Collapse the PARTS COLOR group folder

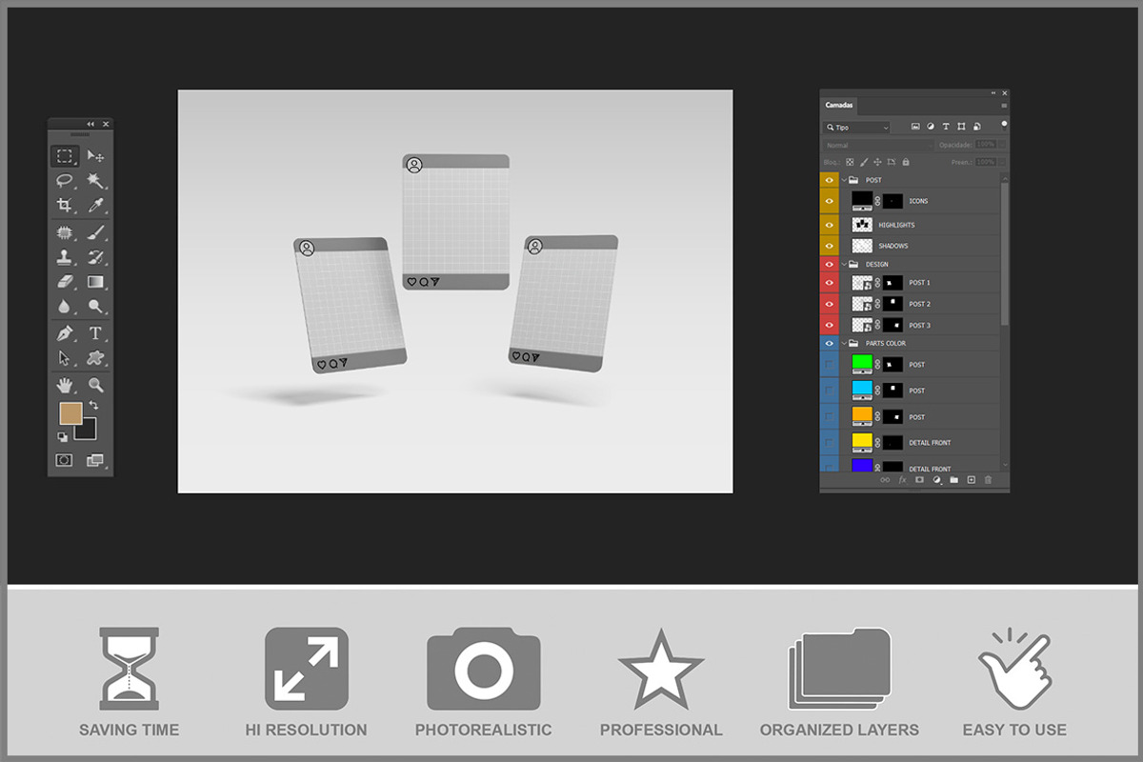[x=844, y=343]
